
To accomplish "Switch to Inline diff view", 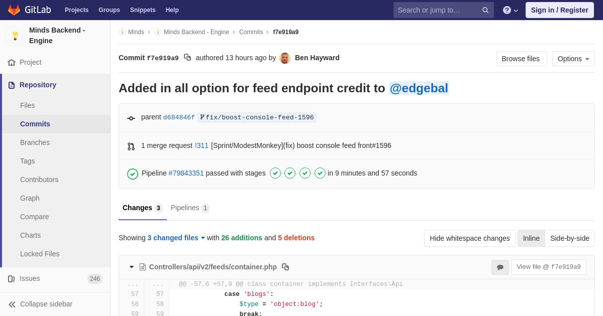I will 531,238.
